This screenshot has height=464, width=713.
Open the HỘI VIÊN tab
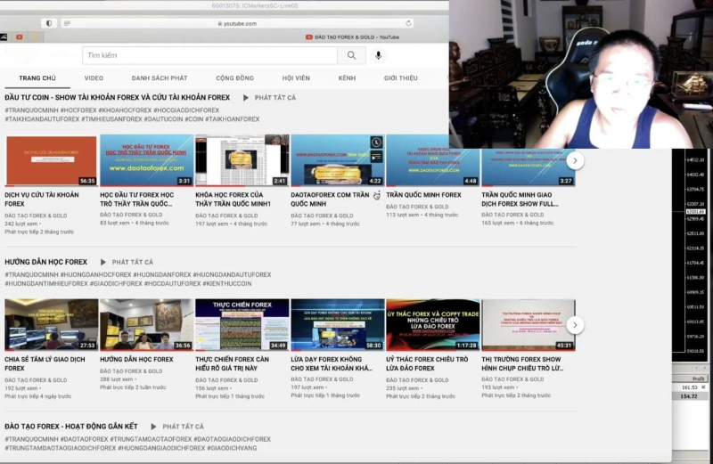(x=296, y=78)
